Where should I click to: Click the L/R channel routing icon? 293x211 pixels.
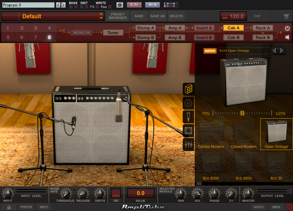pyautogui.click(x=171, y=5)
